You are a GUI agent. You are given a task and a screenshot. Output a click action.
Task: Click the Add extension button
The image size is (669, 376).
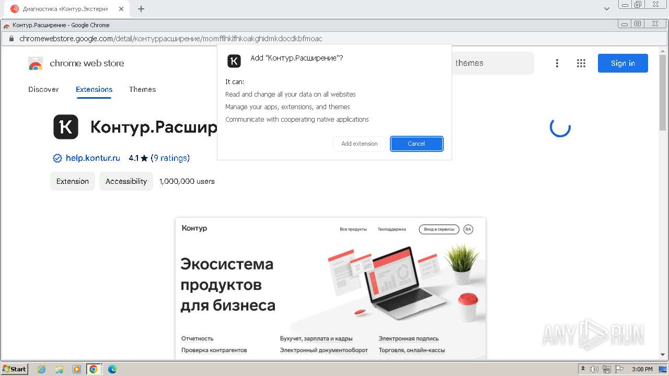(360, 144)
